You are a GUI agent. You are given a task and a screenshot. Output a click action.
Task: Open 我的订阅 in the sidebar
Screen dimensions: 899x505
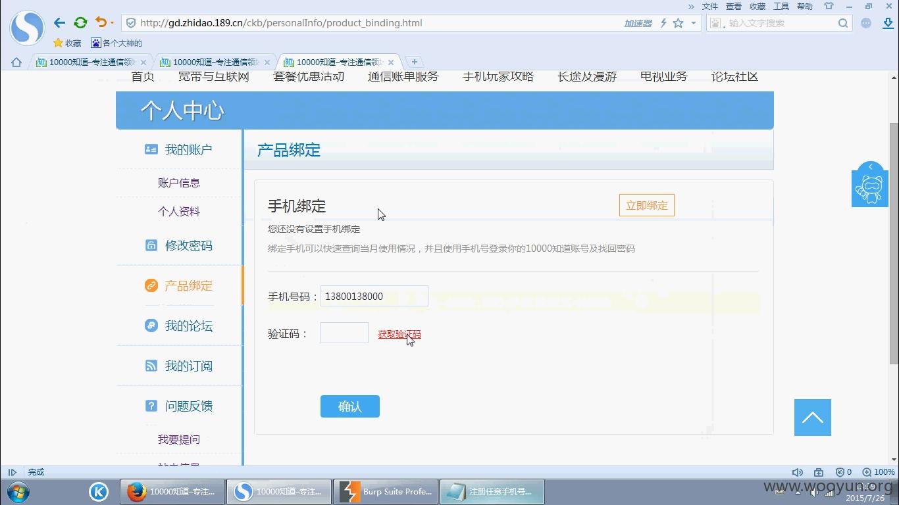click(179, 366)
